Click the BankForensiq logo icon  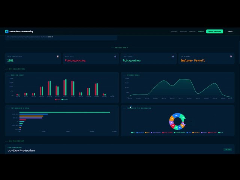pos(7,31)
